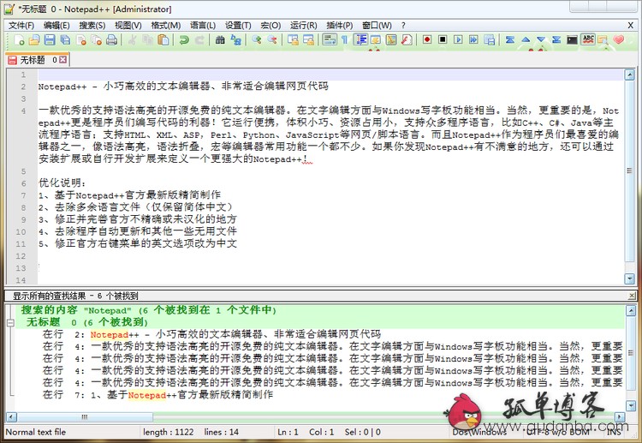Image resolution: width=642 pixels, height=443 pixels.
Task: Click the blue down-triangle next icon
Action: [541, 39]
